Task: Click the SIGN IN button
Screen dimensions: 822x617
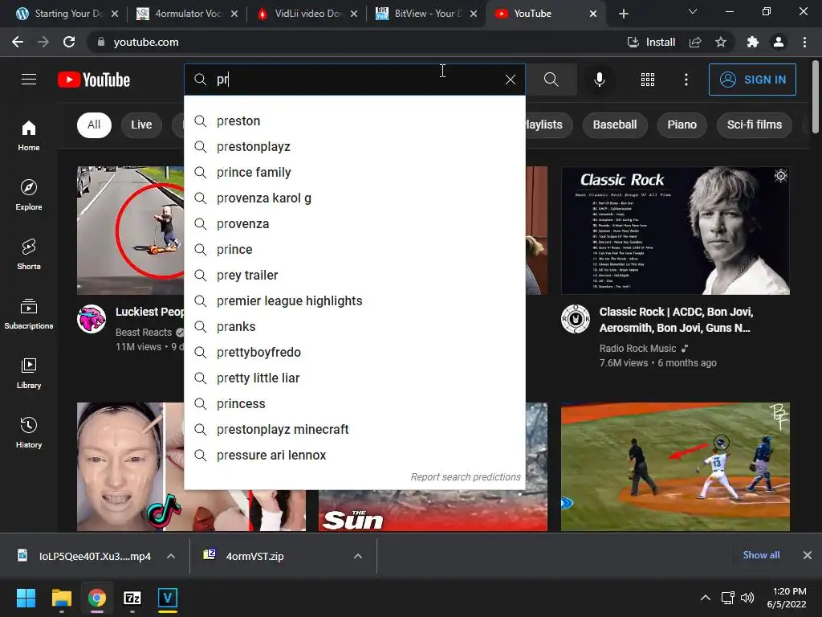Action: click(x=752, y=80)
